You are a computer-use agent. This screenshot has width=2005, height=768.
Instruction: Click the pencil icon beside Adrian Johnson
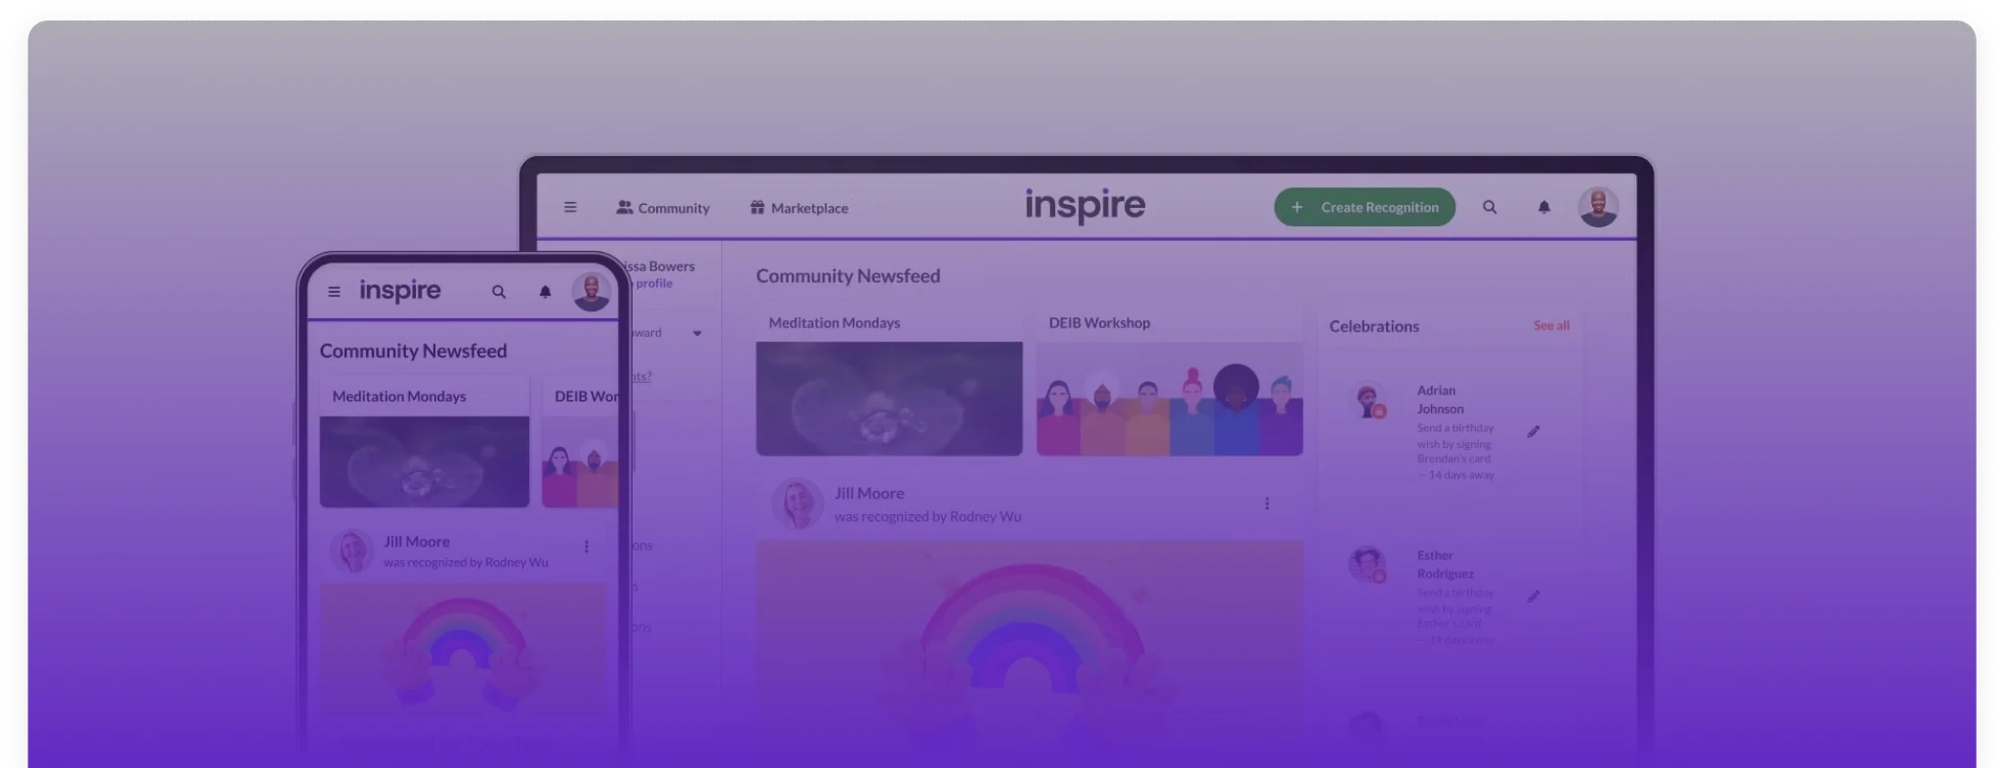pos(1534,431)
